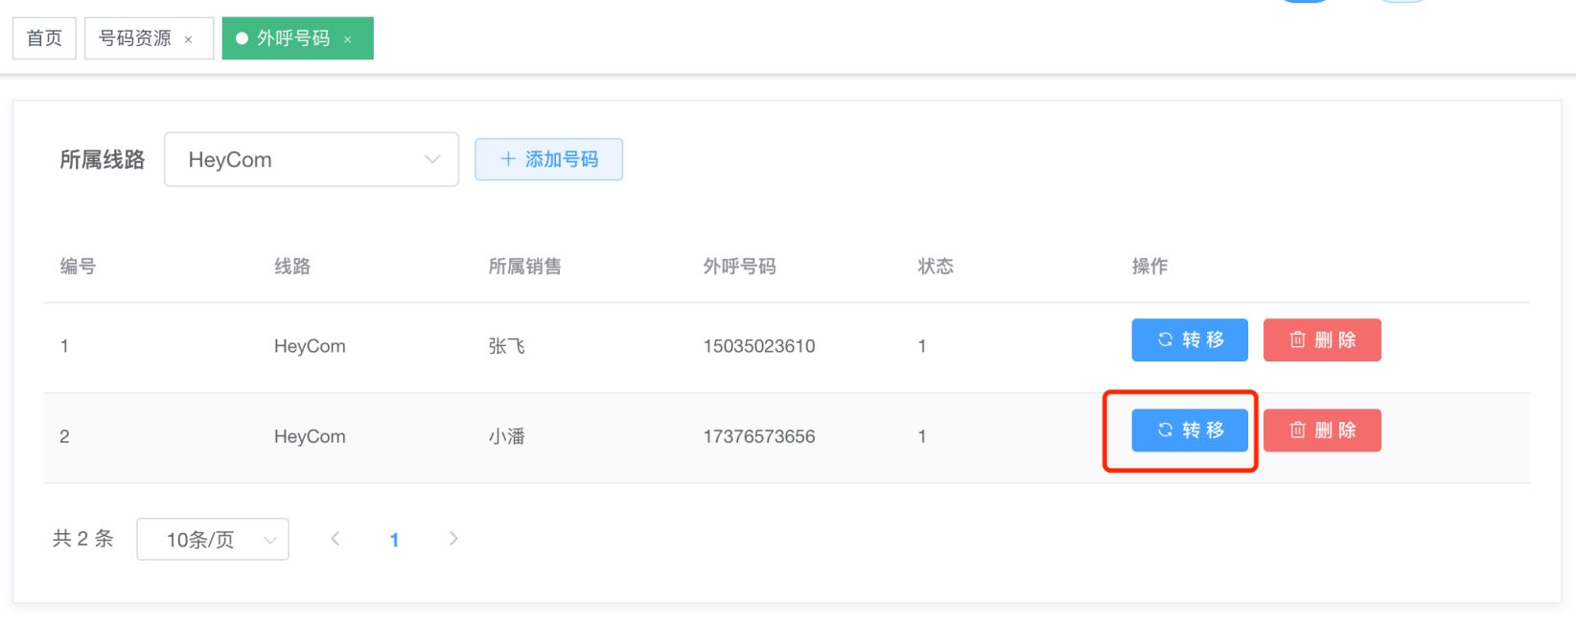Go to previous page arrow
This screenshot has height=628, width=1576.
[336, 539]
